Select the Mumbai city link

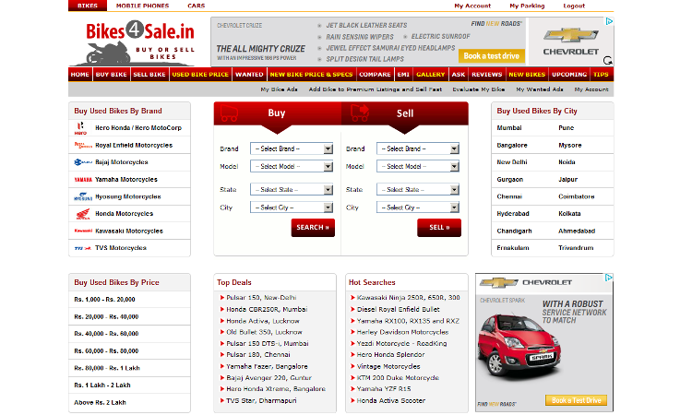508,128
